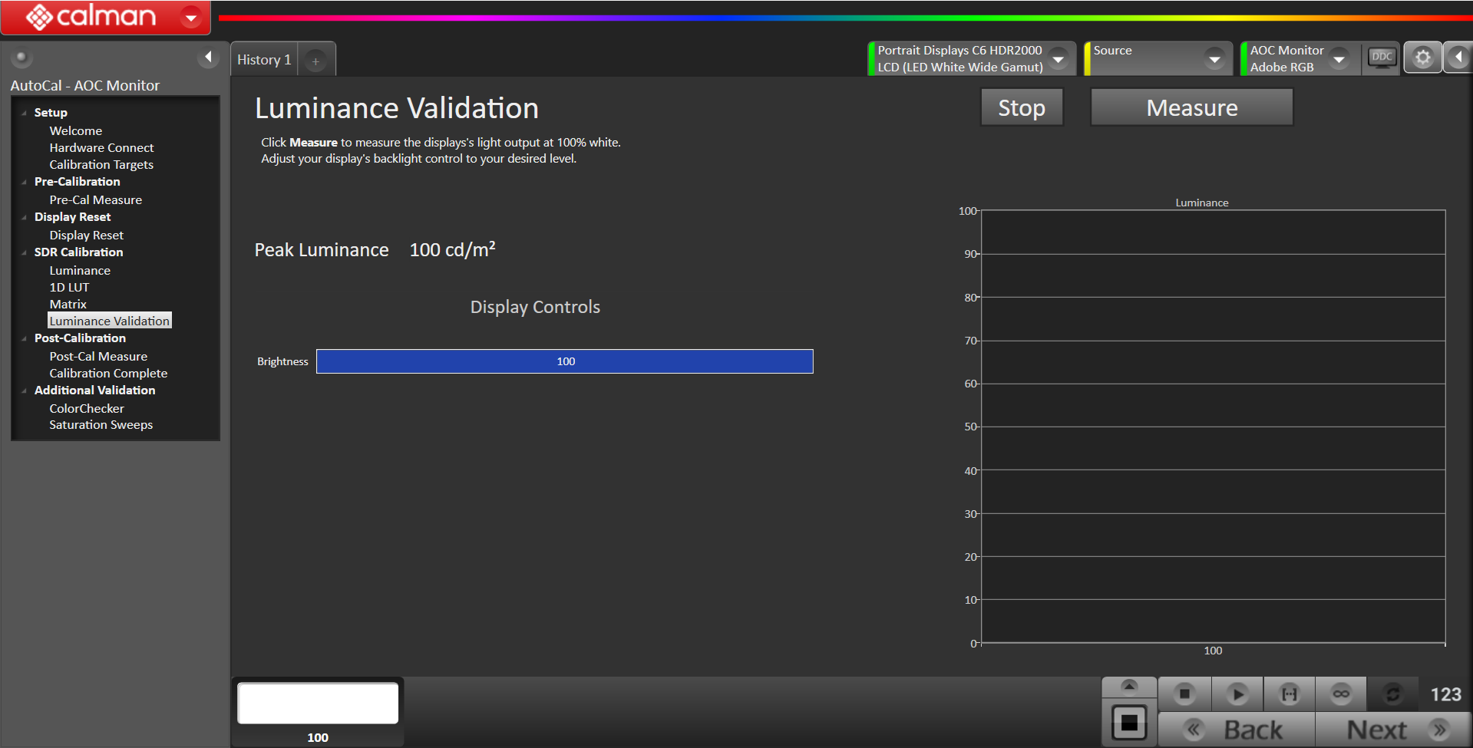This screenshot has width=1473, height=748.
Task: Select the Display Reset step
Action: (86, 236)
